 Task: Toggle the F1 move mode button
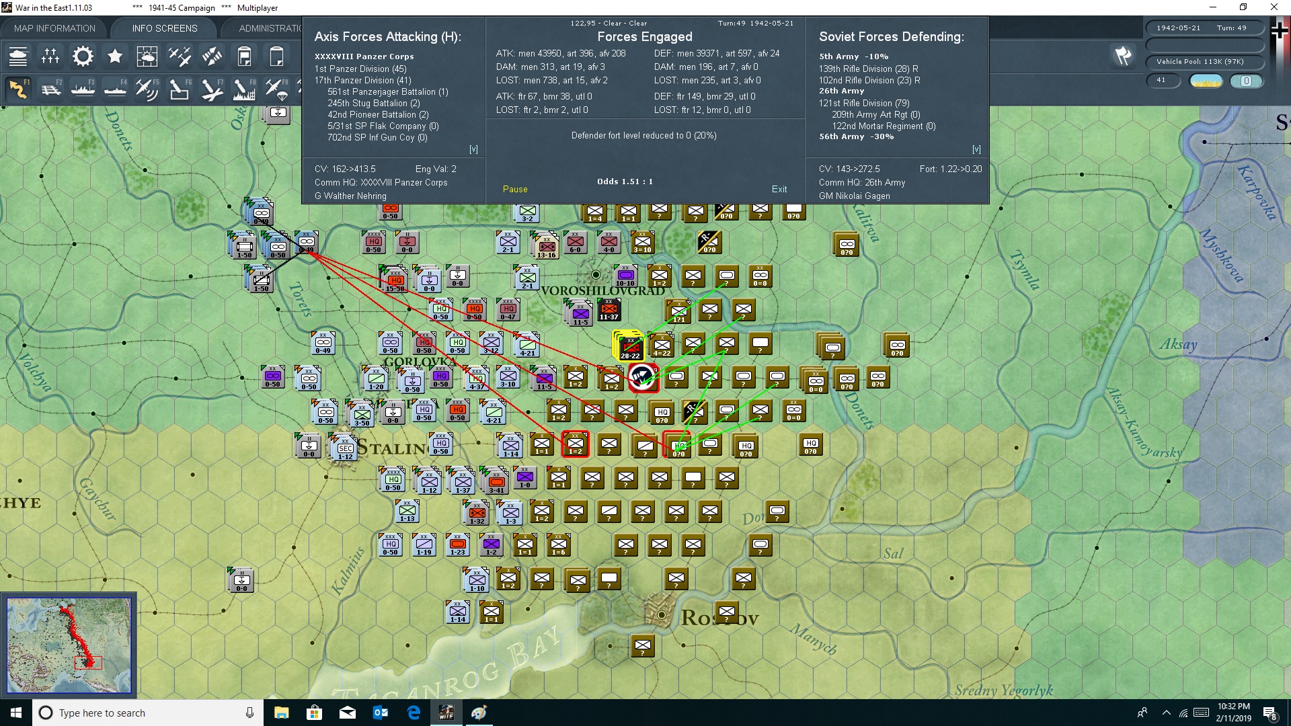click(x=19, y=89)
